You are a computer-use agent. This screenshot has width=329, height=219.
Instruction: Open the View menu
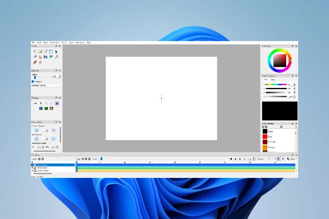pyautogui.click(x=45, y=43)
